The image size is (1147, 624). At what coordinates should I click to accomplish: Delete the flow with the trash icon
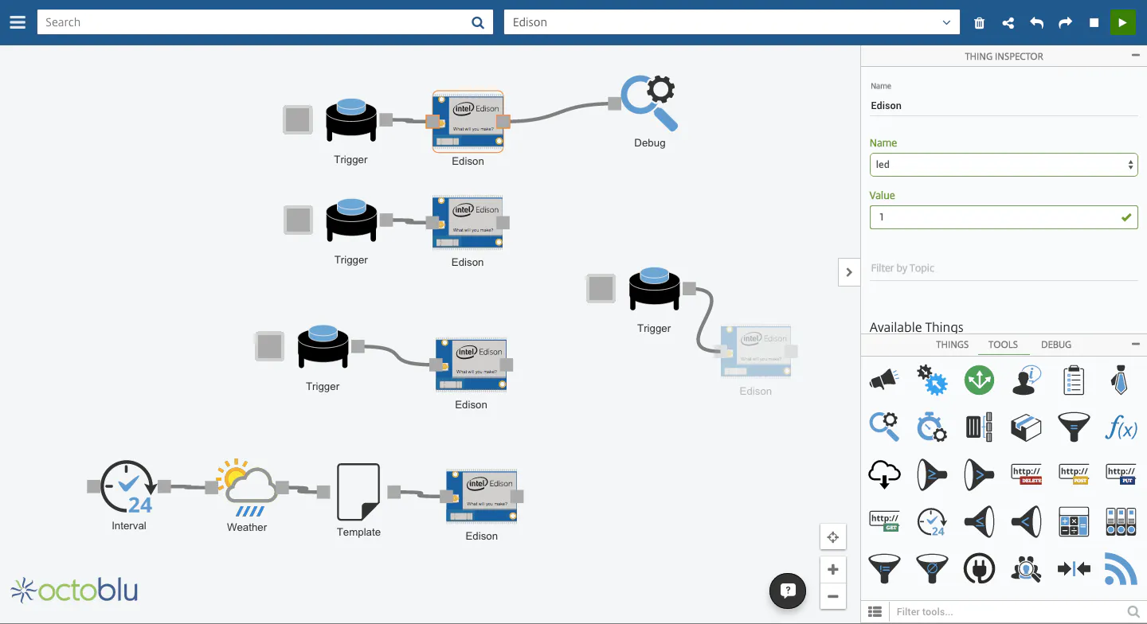point(980,23)
